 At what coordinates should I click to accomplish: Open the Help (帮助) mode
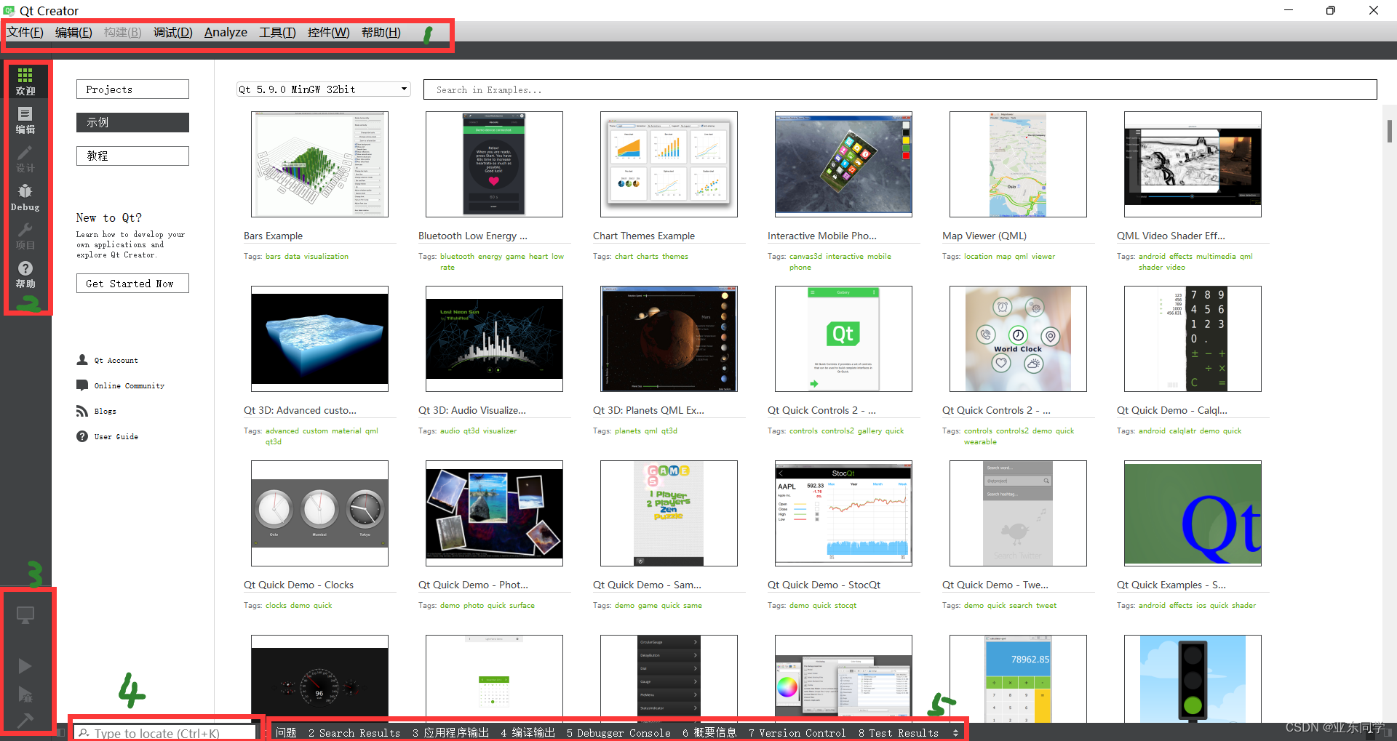pos(25,274)
